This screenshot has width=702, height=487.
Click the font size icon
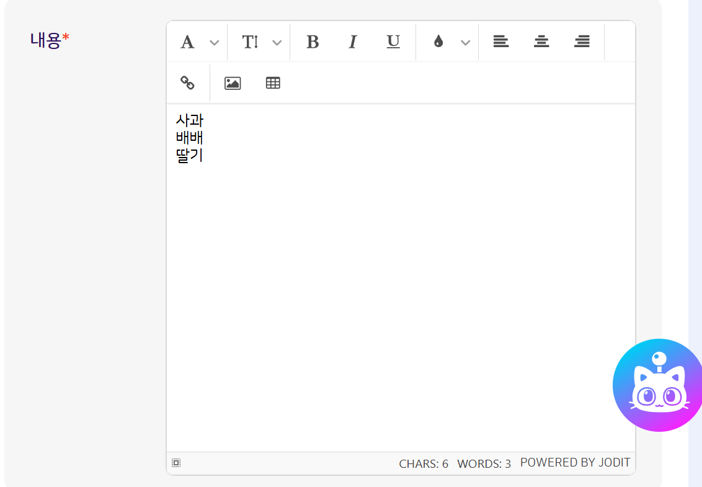tap(250, 42)
